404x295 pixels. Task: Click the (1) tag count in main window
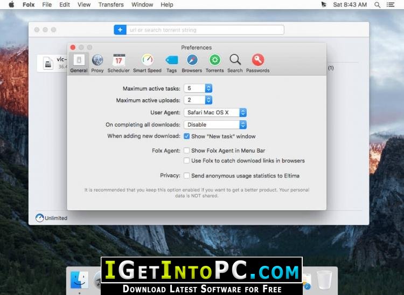coord(331,68)
